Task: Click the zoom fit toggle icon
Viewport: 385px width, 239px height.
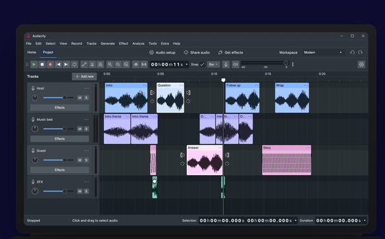Action: pyautogui.click(x=126, y=64)
